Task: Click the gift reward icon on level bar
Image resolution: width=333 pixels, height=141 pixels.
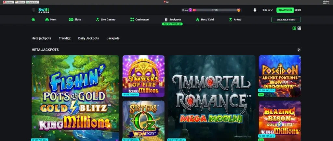Action: click(x=239, y=10)
